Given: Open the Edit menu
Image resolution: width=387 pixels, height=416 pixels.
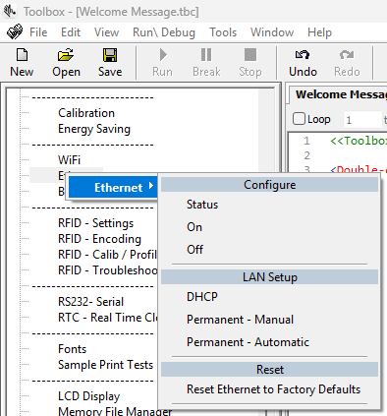Looking at the screenshot, I should click(x=71, y=32).
